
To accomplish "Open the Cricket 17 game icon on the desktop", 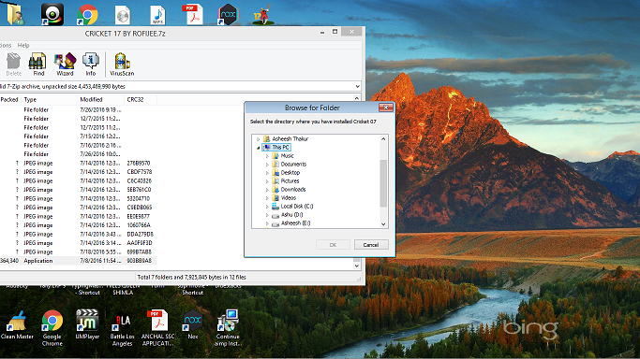I will pyautogui.click(x=262, y=16).
